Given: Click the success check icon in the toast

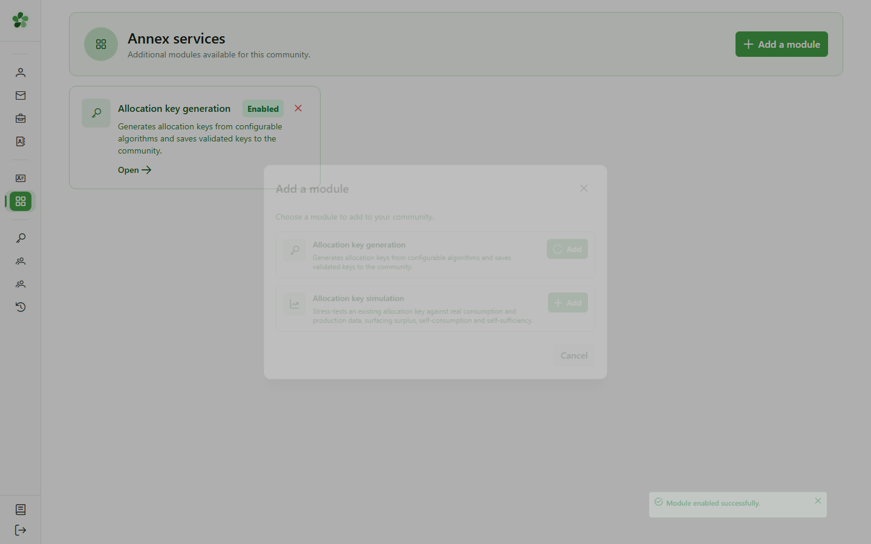Looking at the screenshot, I should [x=659, y=502].
